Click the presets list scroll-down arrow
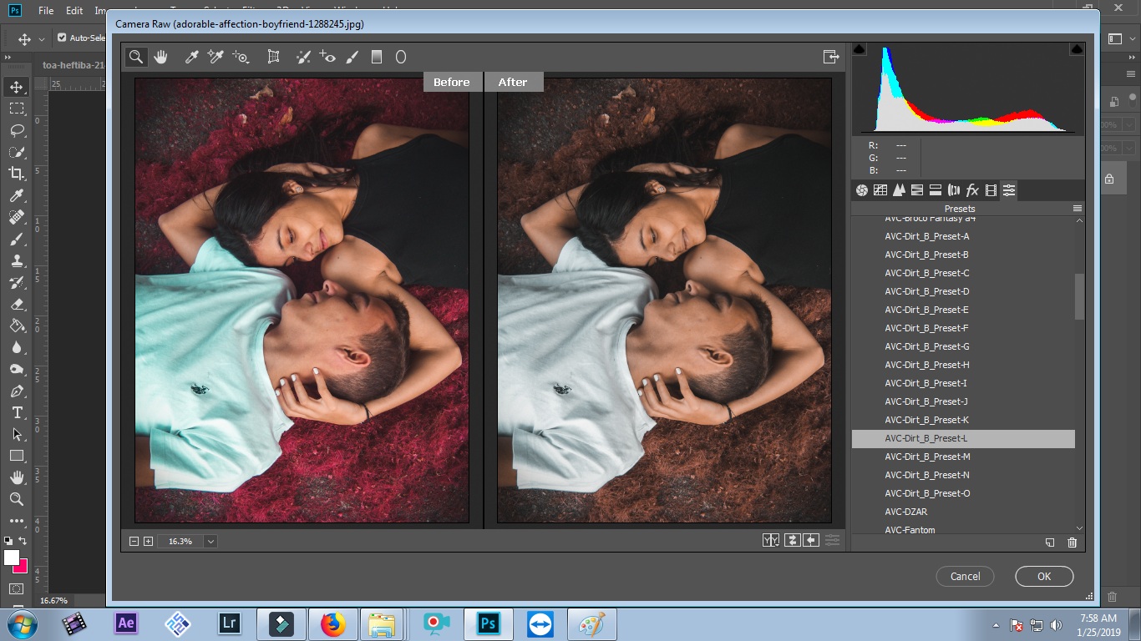 (x=1079, y=528)
